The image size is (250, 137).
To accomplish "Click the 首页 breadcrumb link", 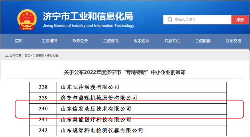I will (x=27, y=56).
